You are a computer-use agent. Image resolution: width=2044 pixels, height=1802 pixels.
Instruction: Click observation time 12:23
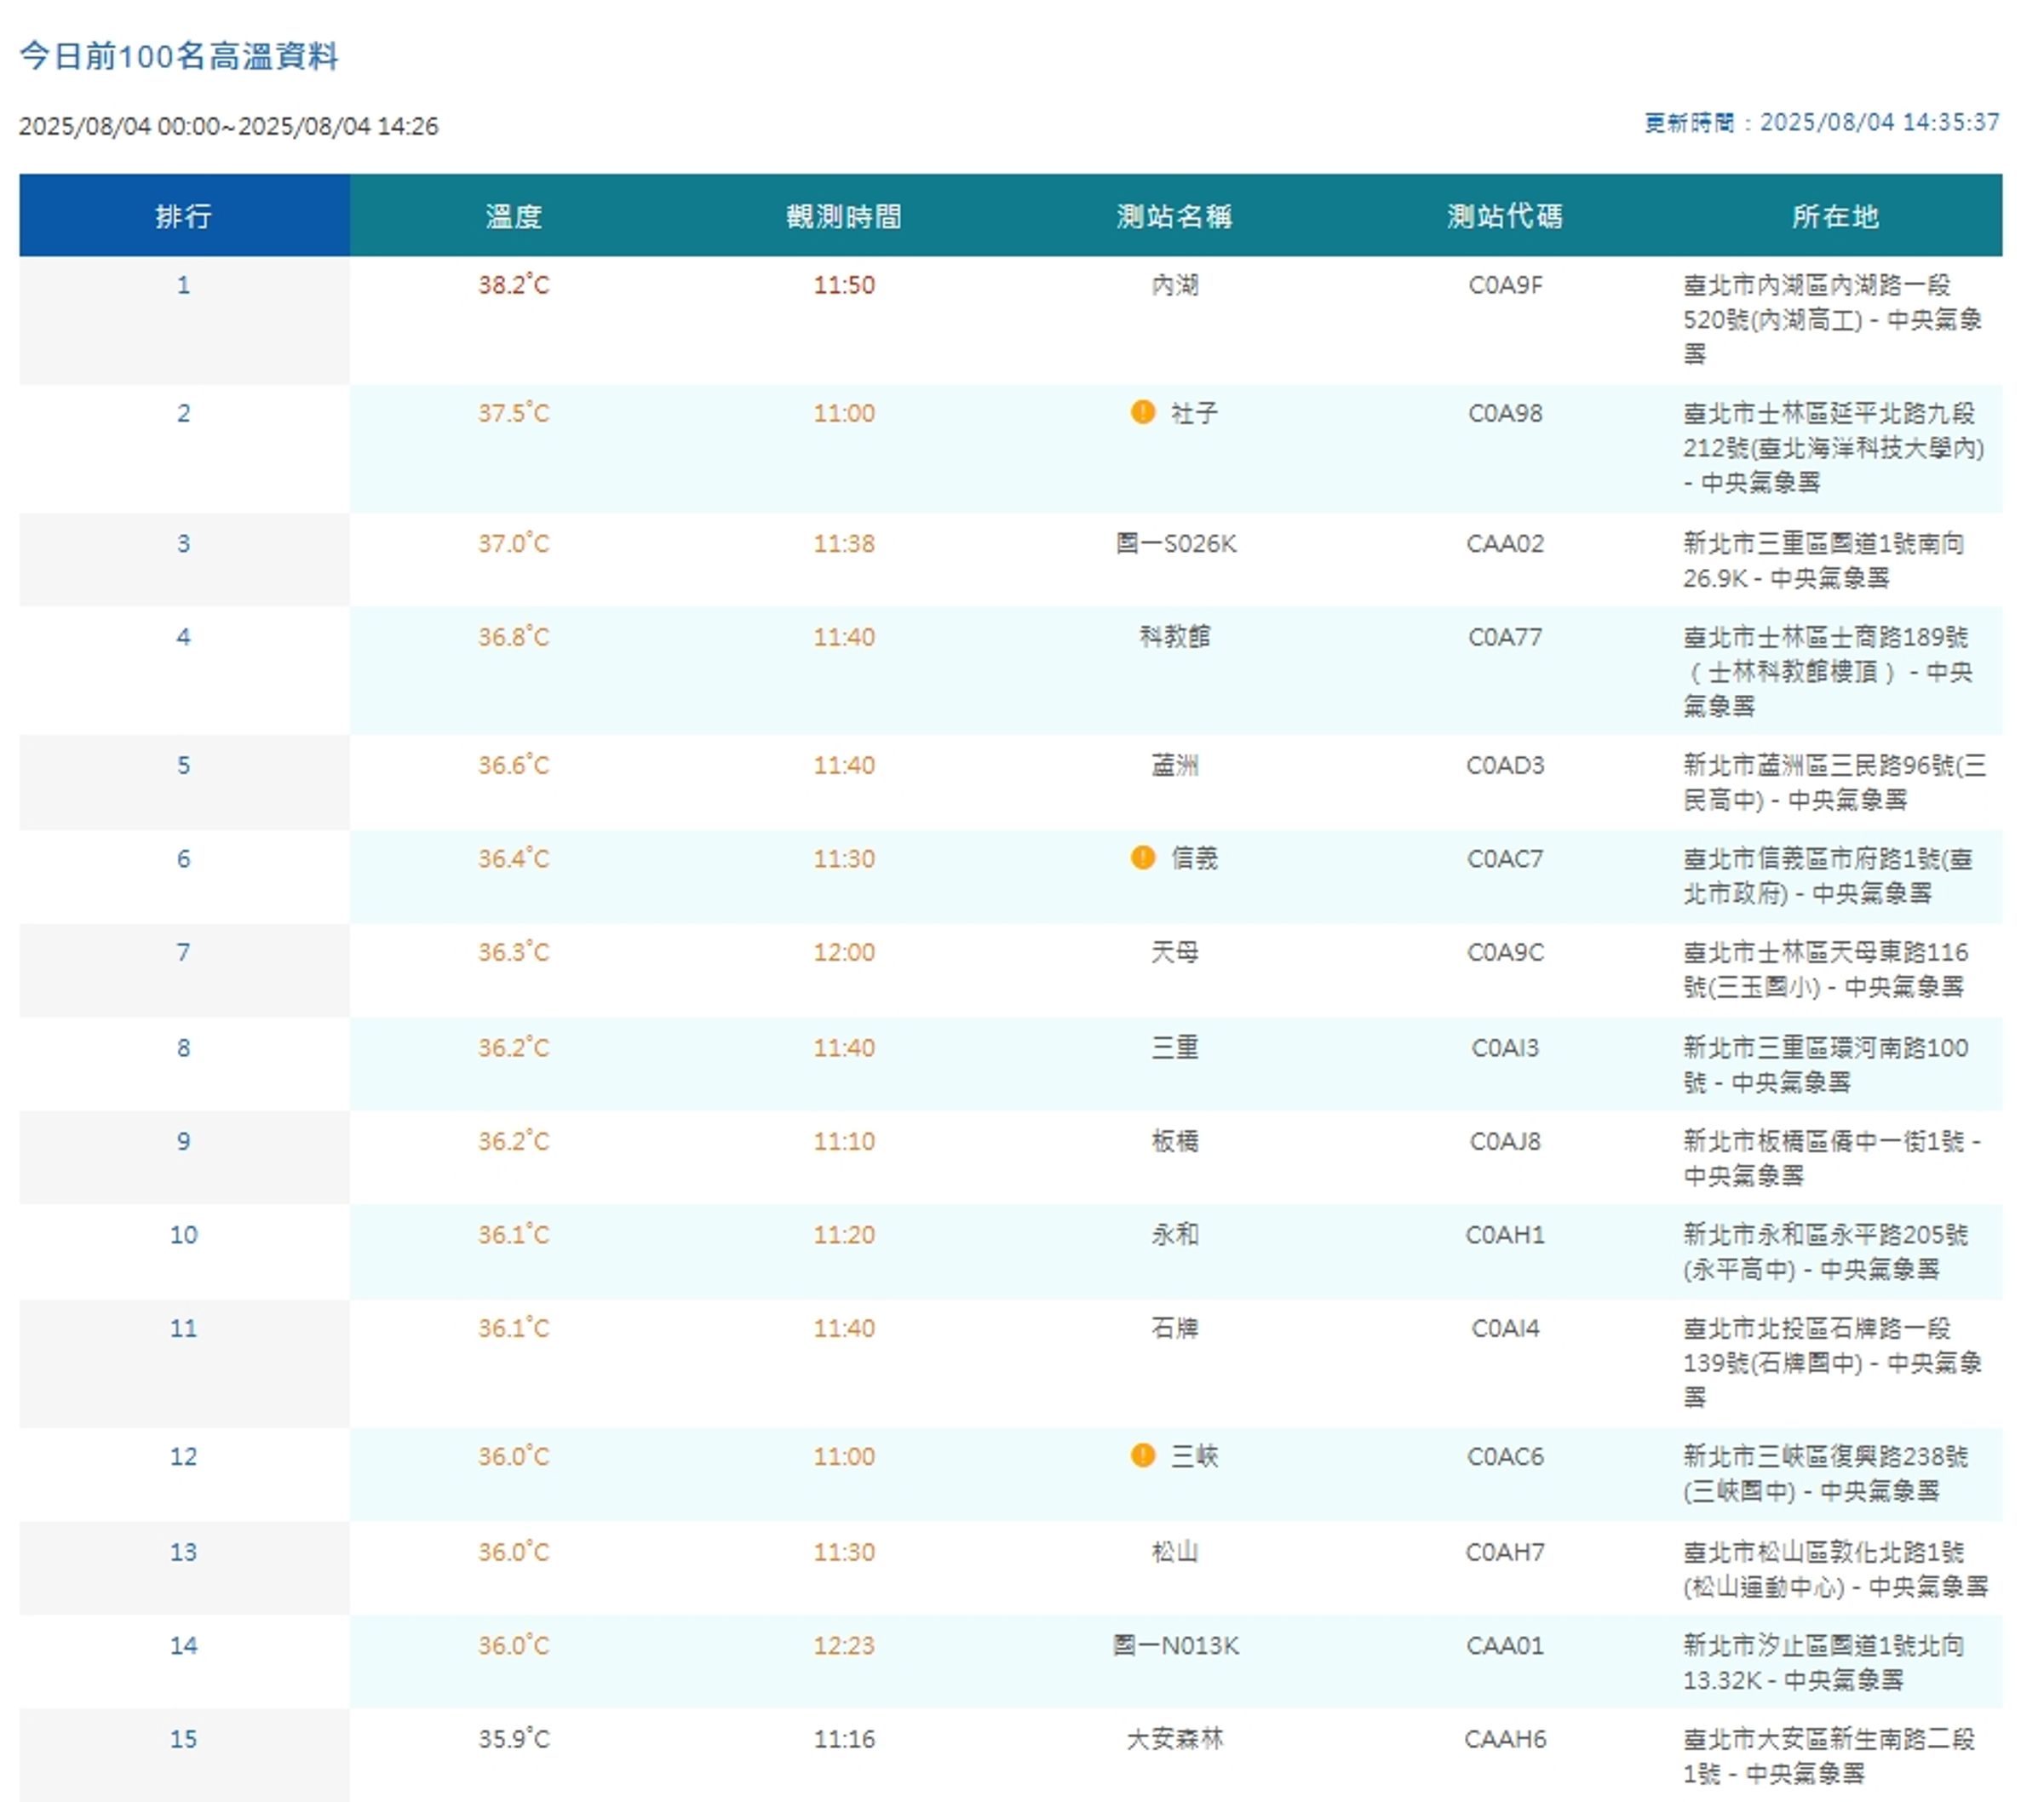[844, 1645]
